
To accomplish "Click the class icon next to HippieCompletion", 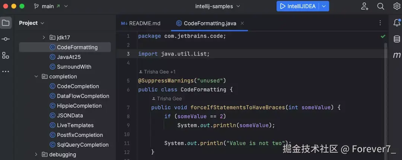I will tap(52, 106).
